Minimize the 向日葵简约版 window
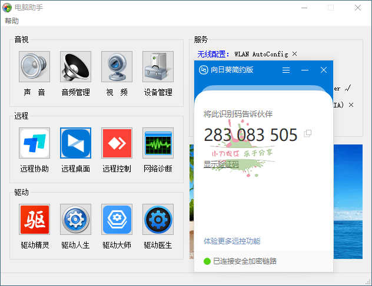372x286 pixels. click(305, 70)
